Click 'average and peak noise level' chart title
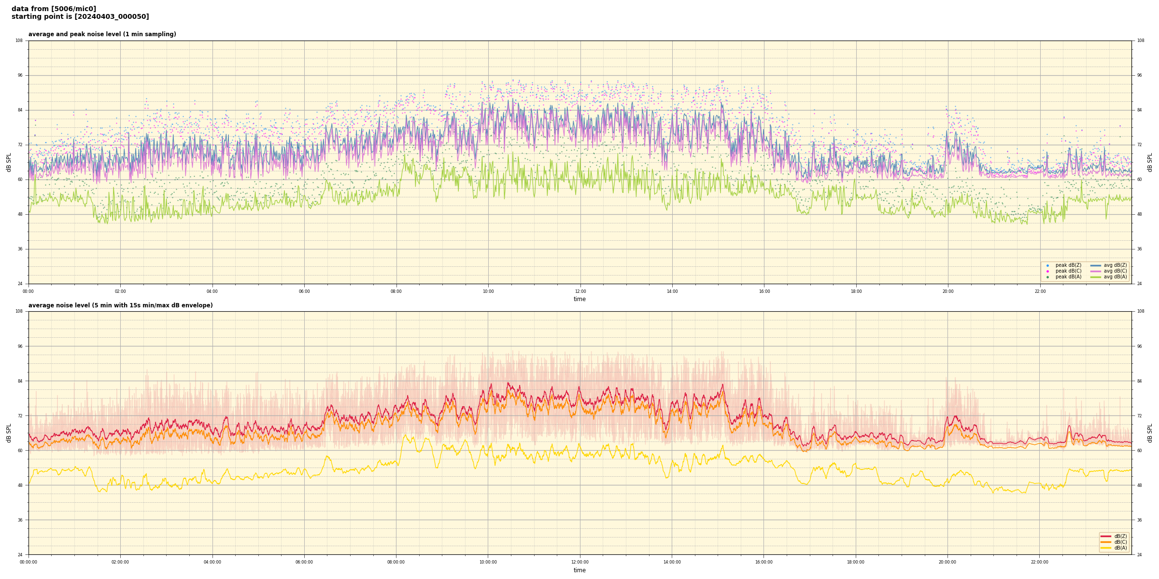Image resolution: width=1159 pixels, height=579 pixels. (x=102, y=34)
